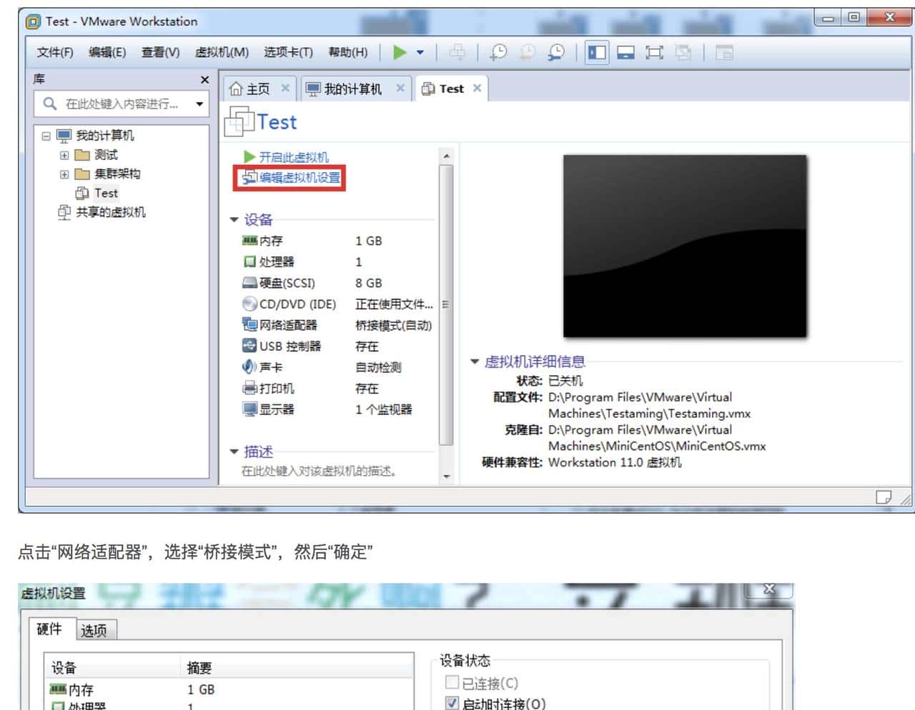
Task: Collapse the 设备 section triangle
Action: click(234, 220)
